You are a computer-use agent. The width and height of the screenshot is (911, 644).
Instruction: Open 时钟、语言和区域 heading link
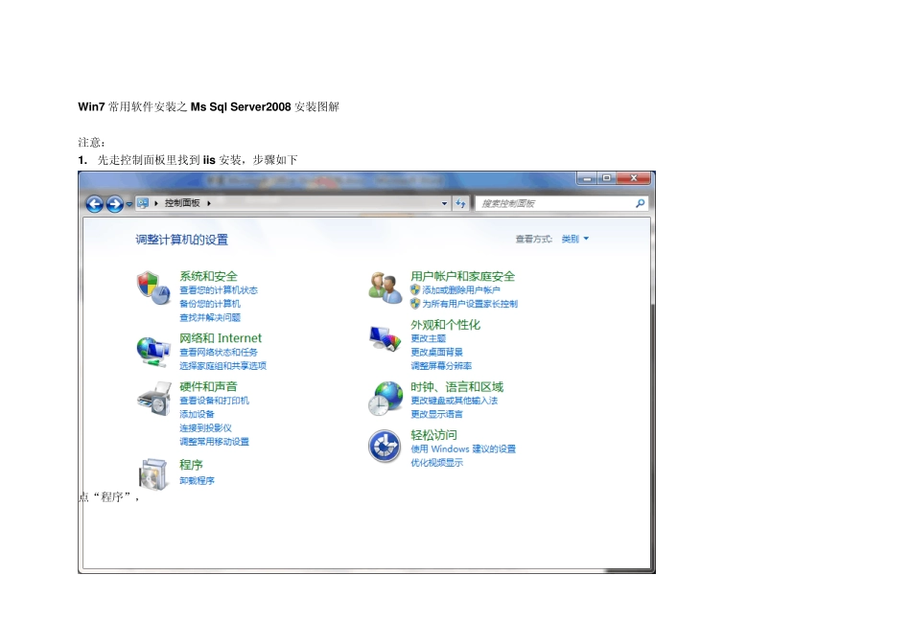pos(457,387)
